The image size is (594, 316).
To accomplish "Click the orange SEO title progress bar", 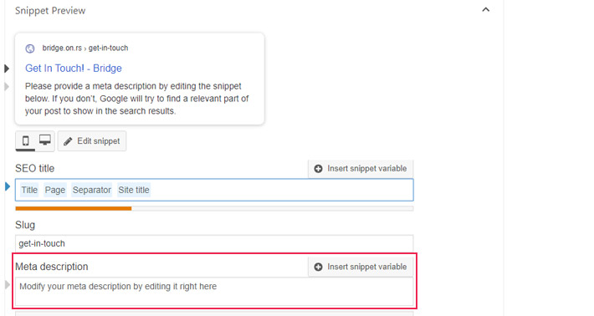I will [74, 208].
